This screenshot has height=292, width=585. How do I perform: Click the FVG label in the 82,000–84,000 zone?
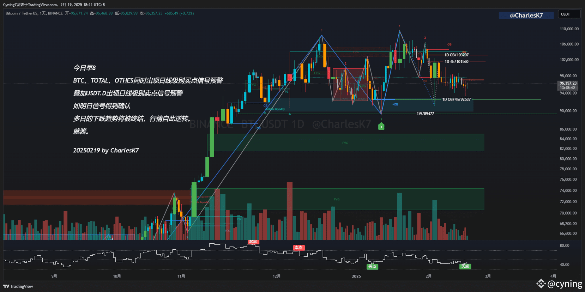coord(345,143)
